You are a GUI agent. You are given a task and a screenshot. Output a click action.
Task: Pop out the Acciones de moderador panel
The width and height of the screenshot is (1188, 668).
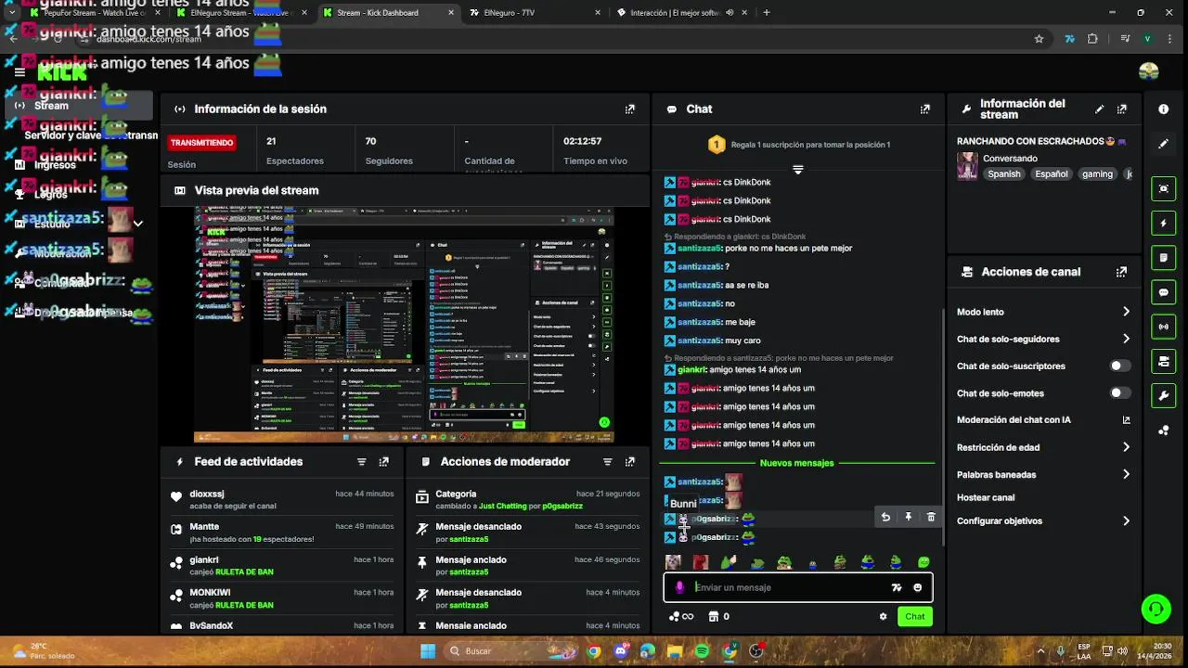(x=630, y=461)
